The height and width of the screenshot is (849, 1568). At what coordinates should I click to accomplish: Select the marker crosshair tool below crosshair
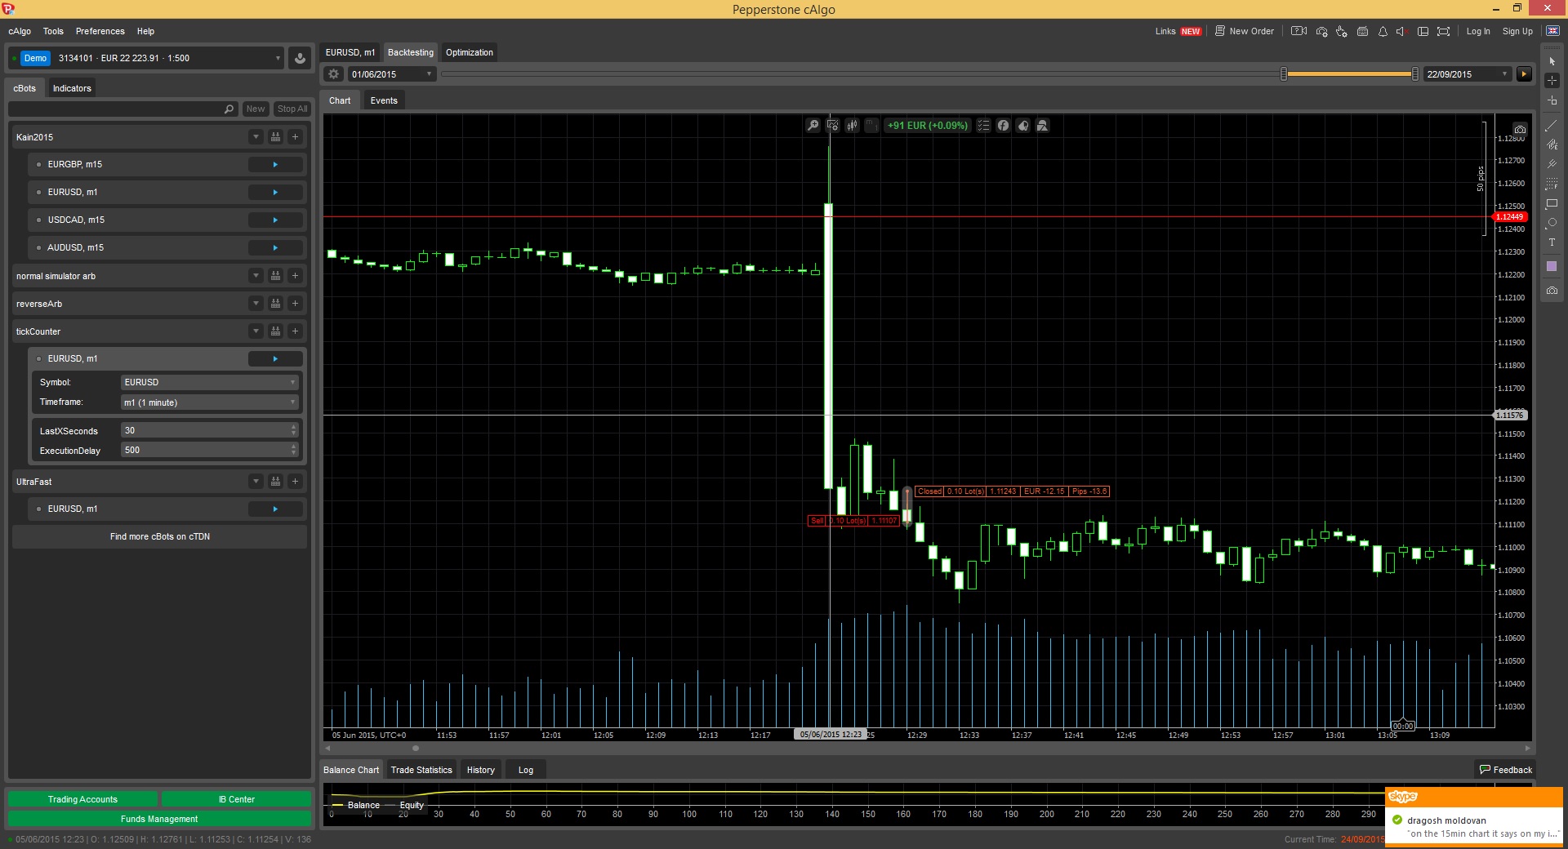(x=1552, y=100)
